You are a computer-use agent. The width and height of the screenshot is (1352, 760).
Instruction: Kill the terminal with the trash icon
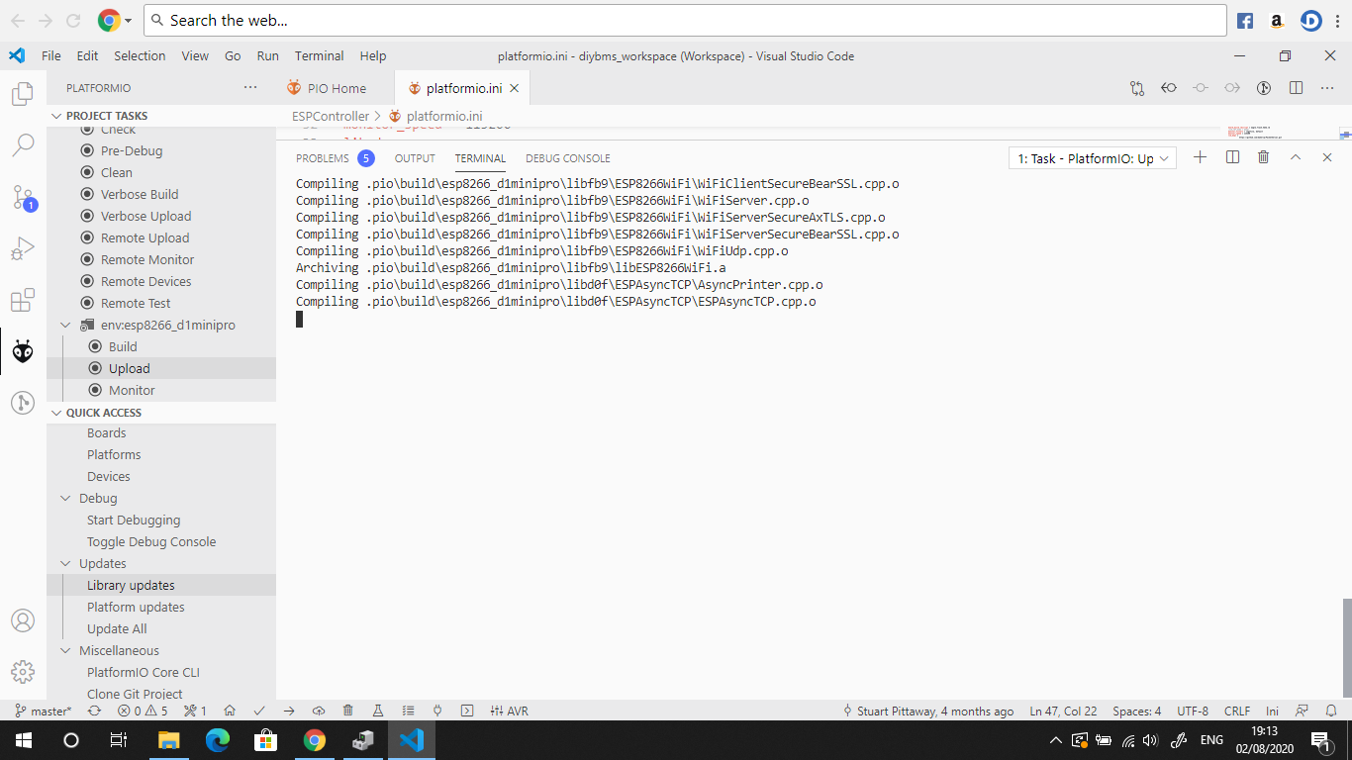1263,157
